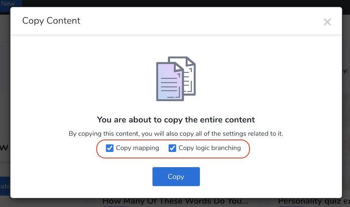
Task: Open the Personality quiz item title
Action: [x=314, y=201]
